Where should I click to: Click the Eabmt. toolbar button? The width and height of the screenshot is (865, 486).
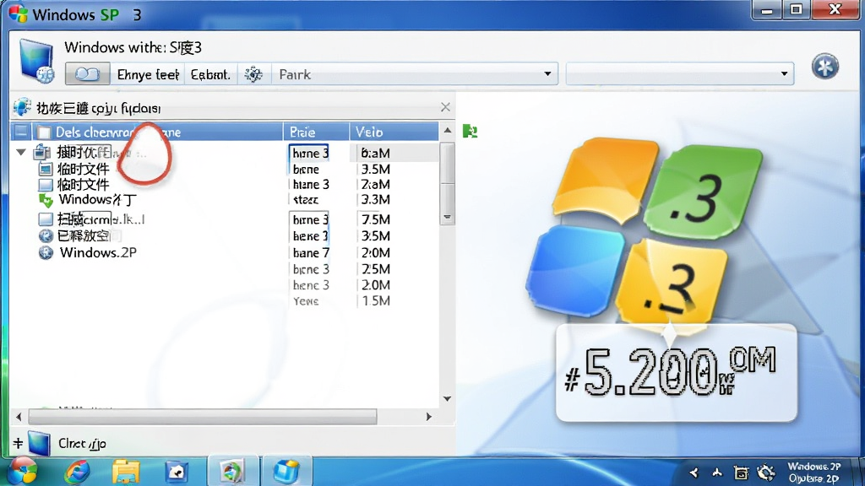click(210, 74)
